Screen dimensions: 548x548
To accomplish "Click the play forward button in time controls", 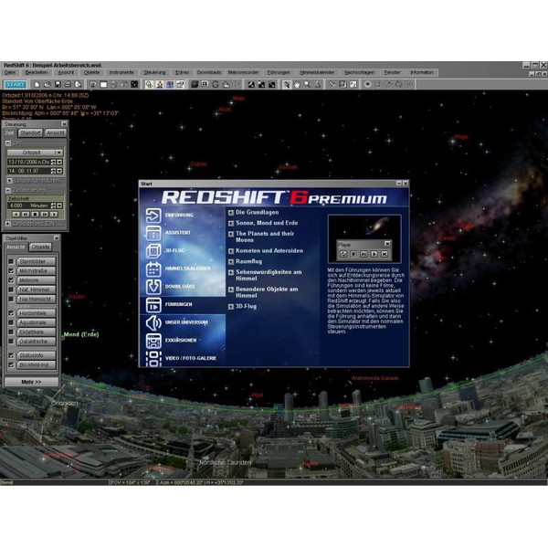I will 54,215.
